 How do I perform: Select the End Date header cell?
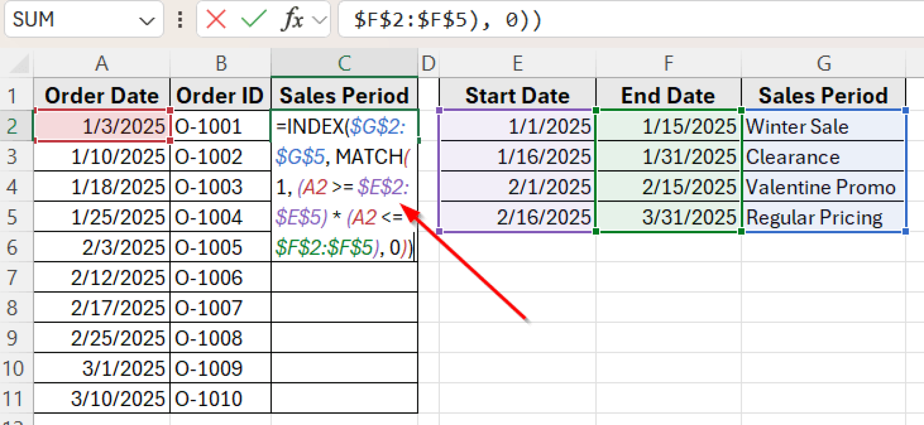point(668,95)
